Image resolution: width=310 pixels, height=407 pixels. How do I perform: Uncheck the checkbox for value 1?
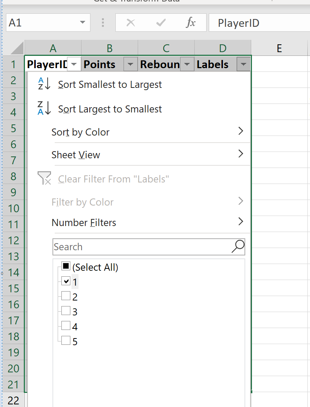66,281
